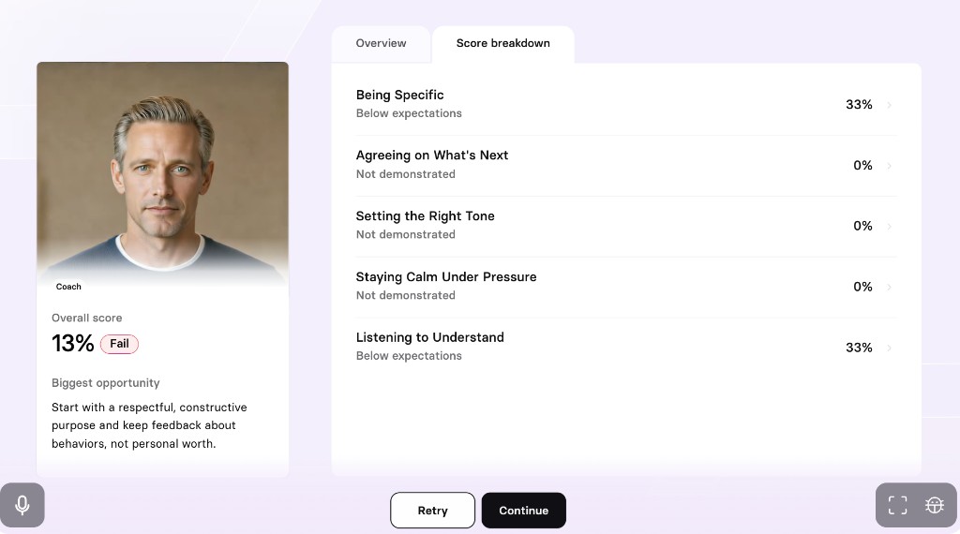Viewport: 960px width, 534px height.
Task: Click the Fail status badge
Action: (119, 344)
